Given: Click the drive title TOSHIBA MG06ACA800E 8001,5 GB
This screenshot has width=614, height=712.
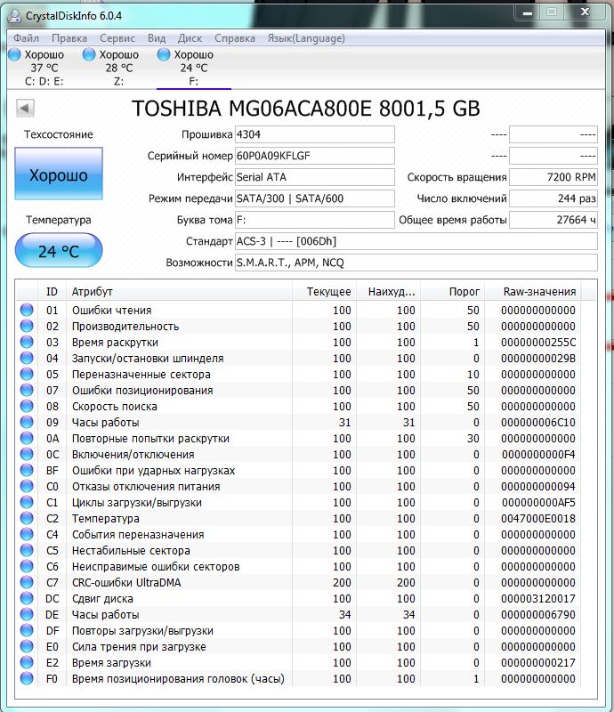Looking at the screenshot, I should click(305, 108).
